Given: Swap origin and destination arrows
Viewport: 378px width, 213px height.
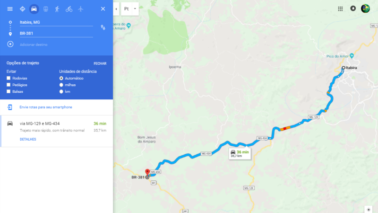Looking at the screenshot, I should tap(103, 27).
